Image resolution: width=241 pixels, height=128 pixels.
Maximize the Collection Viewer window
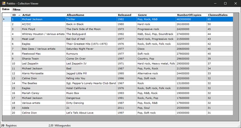tap(225, 4)
